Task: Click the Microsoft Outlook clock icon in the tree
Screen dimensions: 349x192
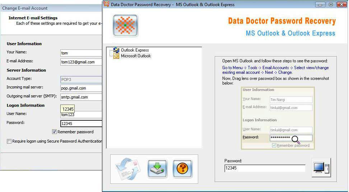Action: (116, 56)
